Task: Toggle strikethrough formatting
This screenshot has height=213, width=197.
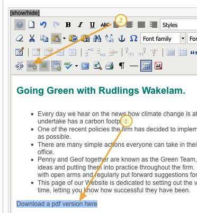Action: (x=105, y=25)
